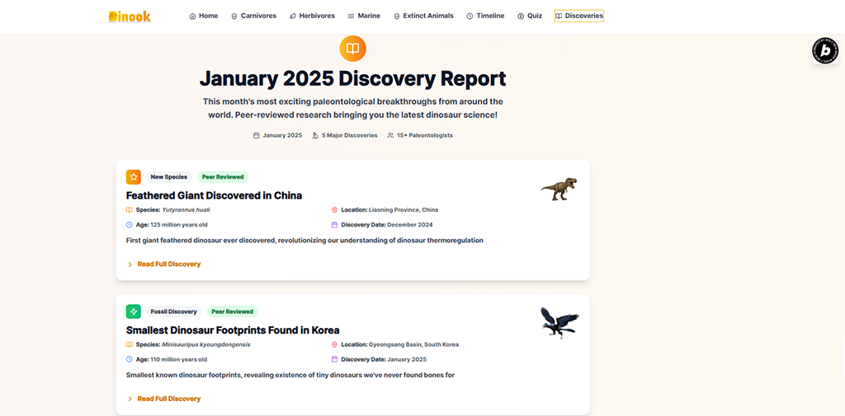
Task: Click the orange star icon on the Feathered Giant card
Action: 133,177
